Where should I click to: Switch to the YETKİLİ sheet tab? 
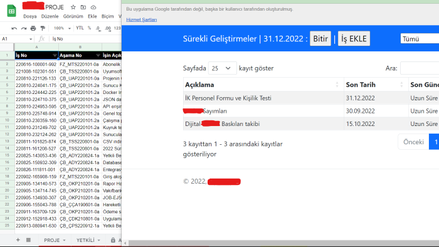(x=85, y=240)
